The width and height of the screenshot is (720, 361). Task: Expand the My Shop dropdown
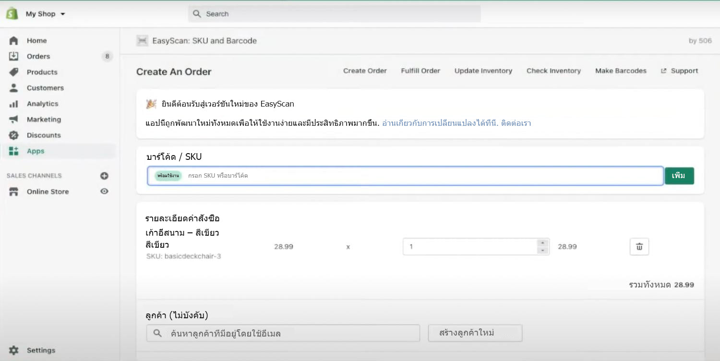click(62, 14)
